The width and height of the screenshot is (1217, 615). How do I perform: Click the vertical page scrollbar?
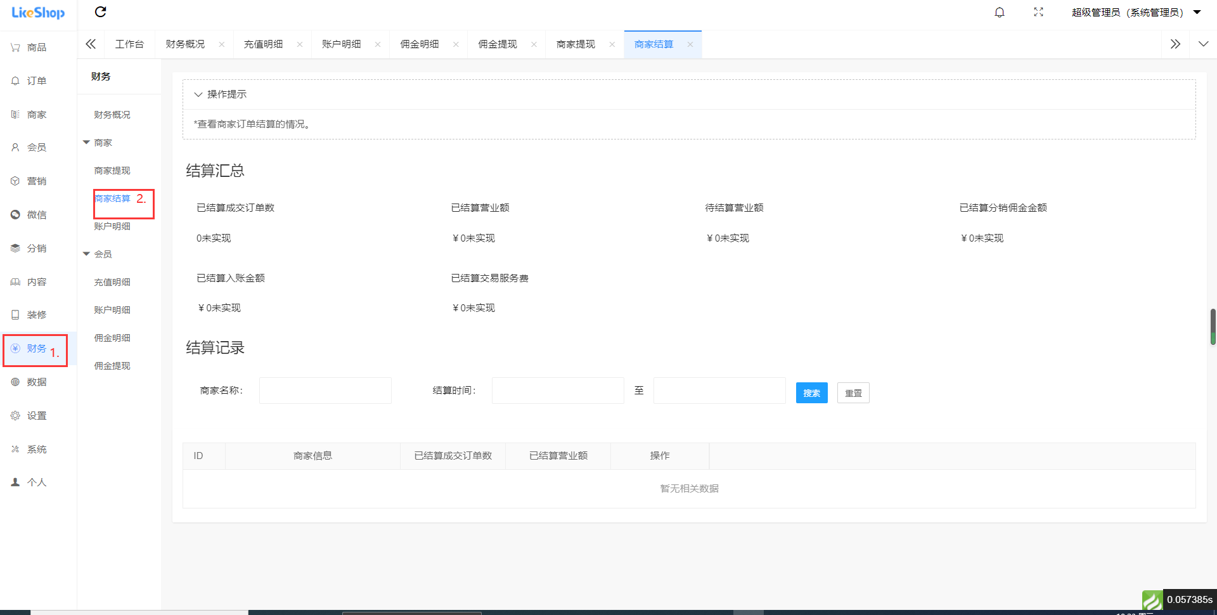coord(1213,327)
